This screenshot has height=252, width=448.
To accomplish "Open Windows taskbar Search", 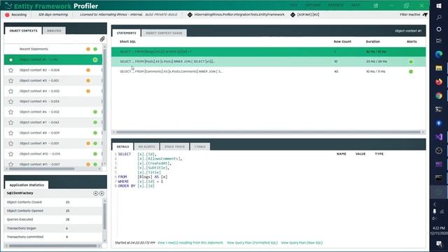I will (x=439, y=17).
